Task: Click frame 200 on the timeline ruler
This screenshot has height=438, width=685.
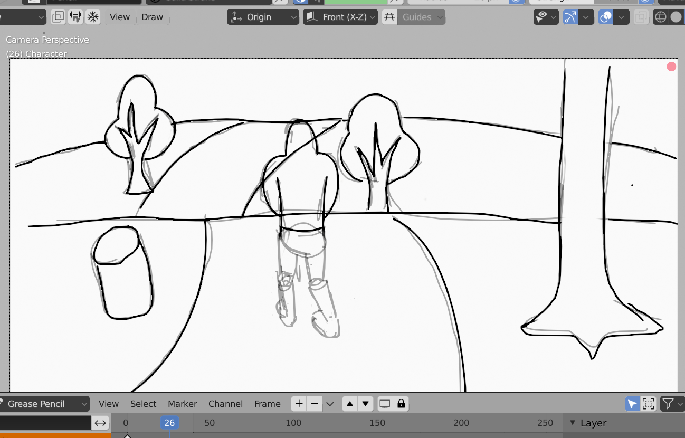Action: (x=461, y=423)
